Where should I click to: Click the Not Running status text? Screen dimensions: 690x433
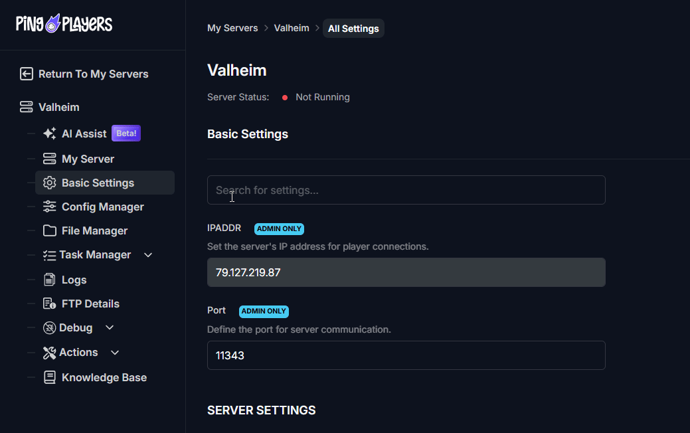323,97
